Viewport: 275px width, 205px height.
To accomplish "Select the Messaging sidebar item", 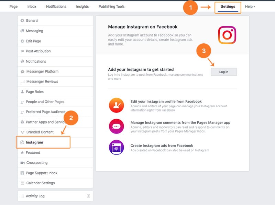I will (x=55, y=31).
